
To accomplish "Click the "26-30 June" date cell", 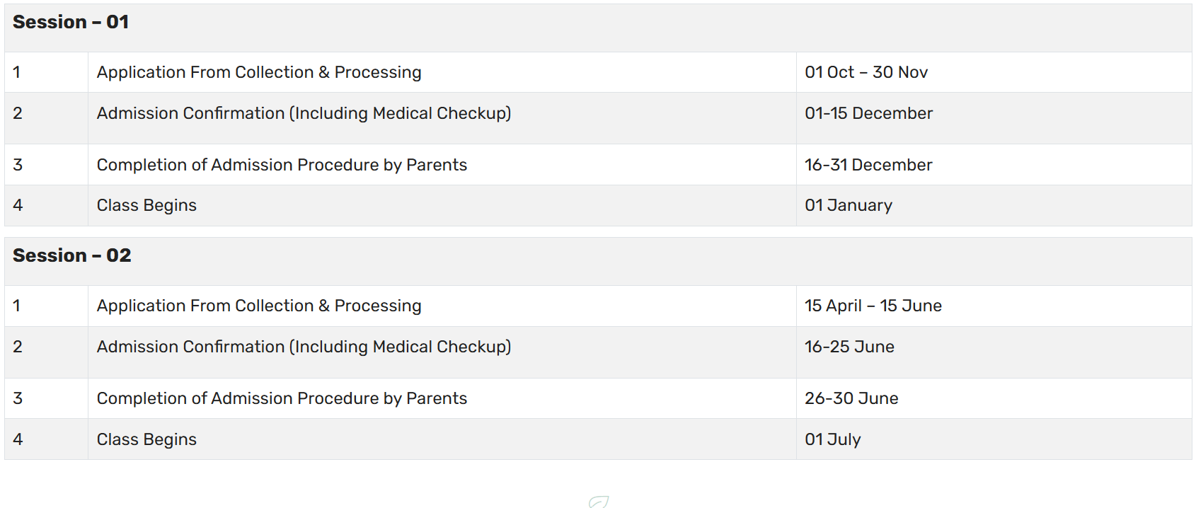I will 851,399.
